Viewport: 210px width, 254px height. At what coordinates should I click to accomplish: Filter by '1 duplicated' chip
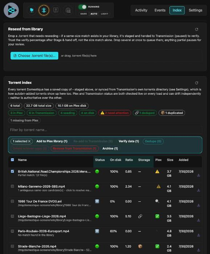coord(172,113)
